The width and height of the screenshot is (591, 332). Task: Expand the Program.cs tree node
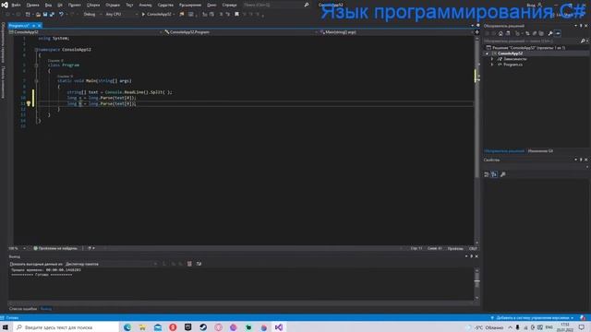[x=492, y=65]
